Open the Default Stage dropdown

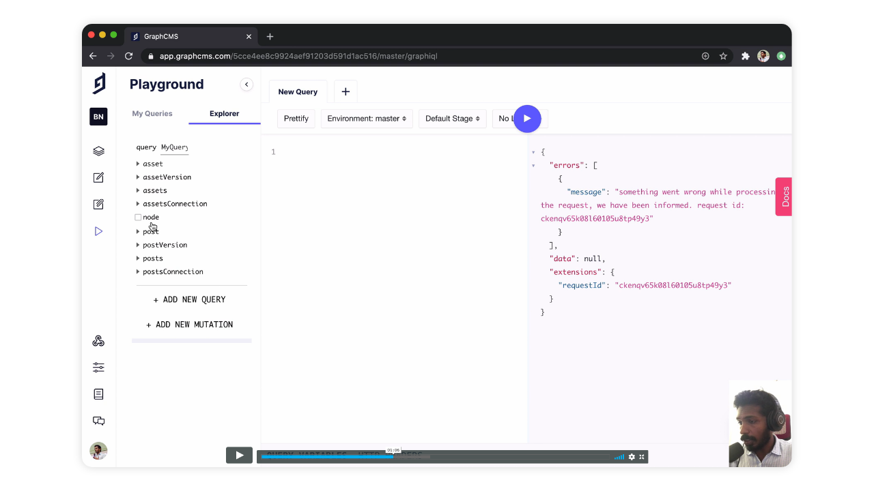452,119
